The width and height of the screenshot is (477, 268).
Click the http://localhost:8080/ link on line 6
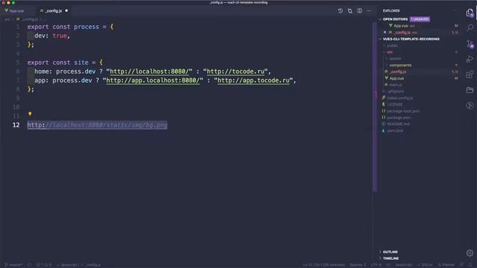tap(149, 71)
